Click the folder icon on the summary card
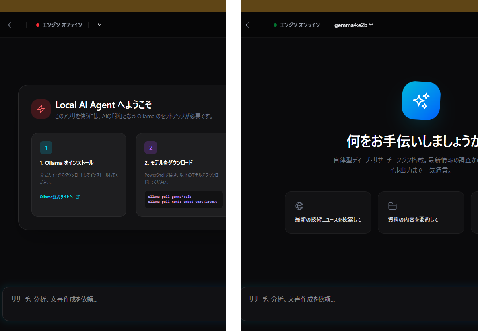This screenshot has width=478, height=331. 393,206
